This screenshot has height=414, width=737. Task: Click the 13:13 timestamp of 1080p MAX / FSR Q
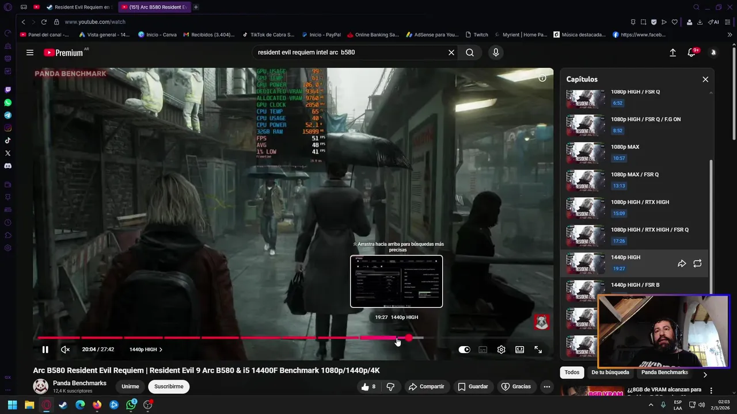coord(619,186)
